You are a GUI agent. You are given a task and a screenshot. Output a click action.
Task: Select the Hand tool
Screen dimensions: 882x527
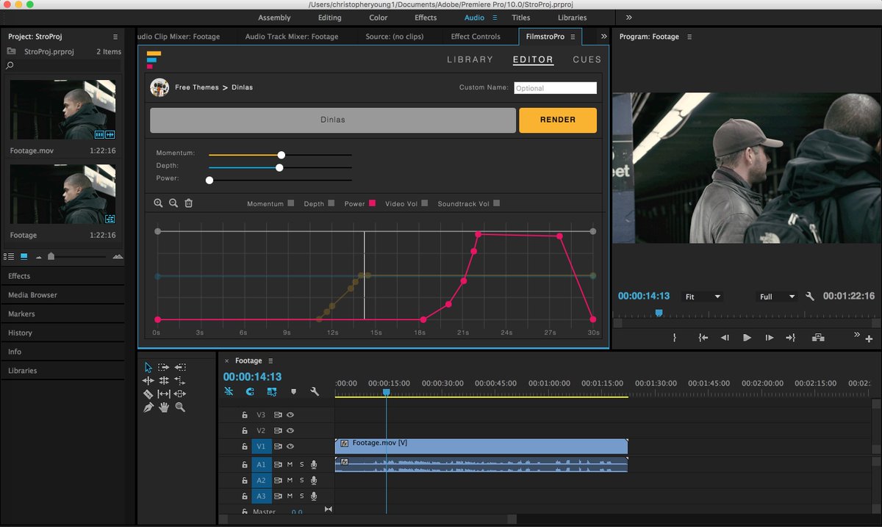163,407
